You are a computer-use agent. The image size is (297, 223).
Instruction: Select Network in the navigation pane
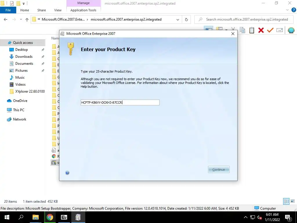(x=19, y=119)
